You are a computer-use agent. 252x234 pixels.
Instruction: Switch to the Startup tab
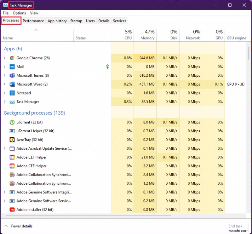(x=76, y=21)
